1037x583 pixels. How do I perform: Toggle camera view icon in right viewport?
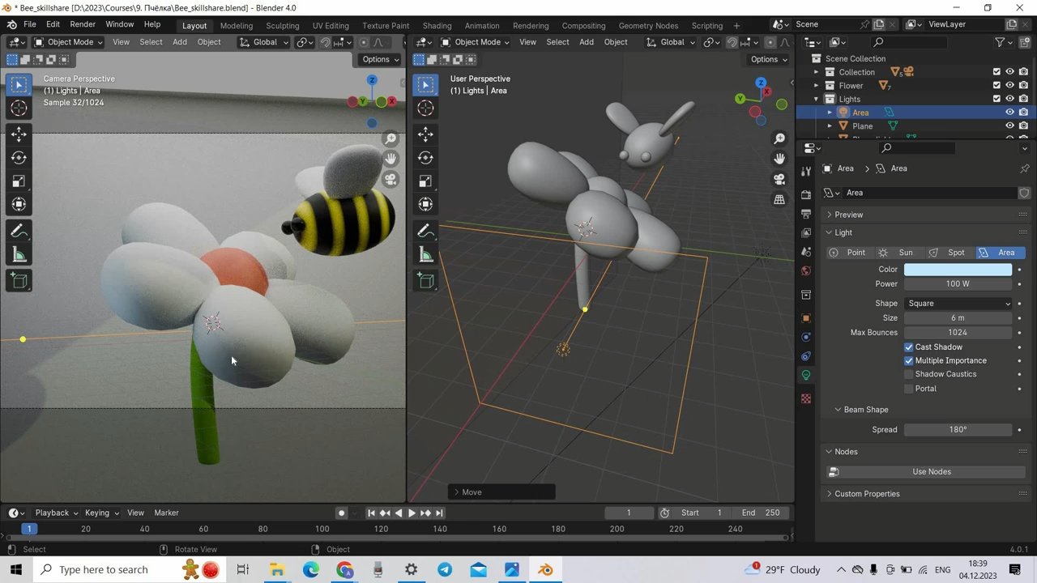(x=779, y=179)
